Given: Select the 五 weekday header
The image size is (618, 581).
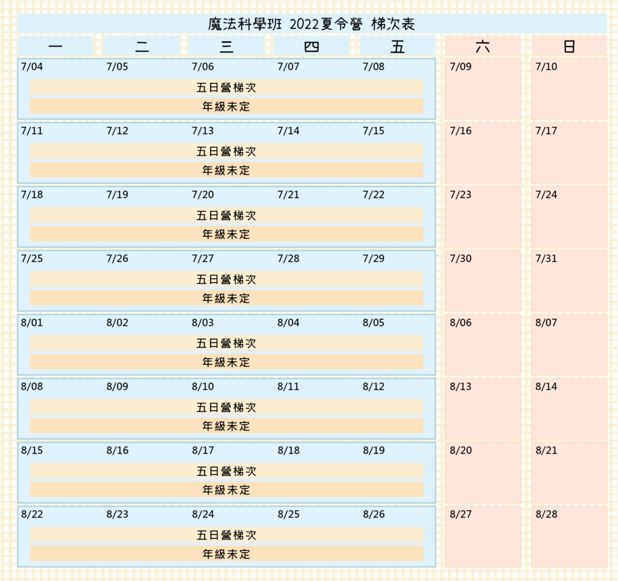Looking at the screenshot, I should pyautogui.click(x=397, y=46).
